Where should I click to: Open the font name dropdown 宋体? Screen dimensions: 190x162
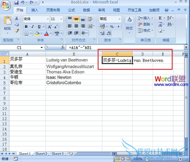click(48, 19)
